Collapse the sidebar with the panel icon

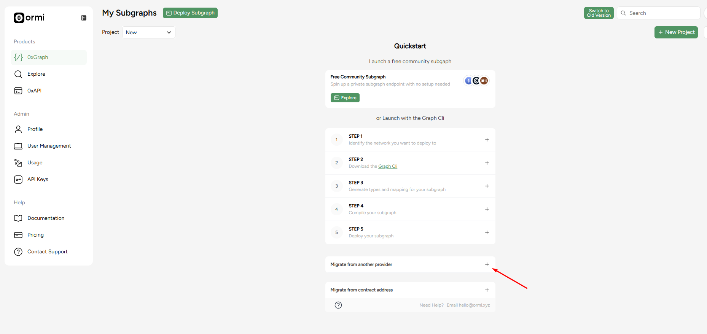click(84, 18)
